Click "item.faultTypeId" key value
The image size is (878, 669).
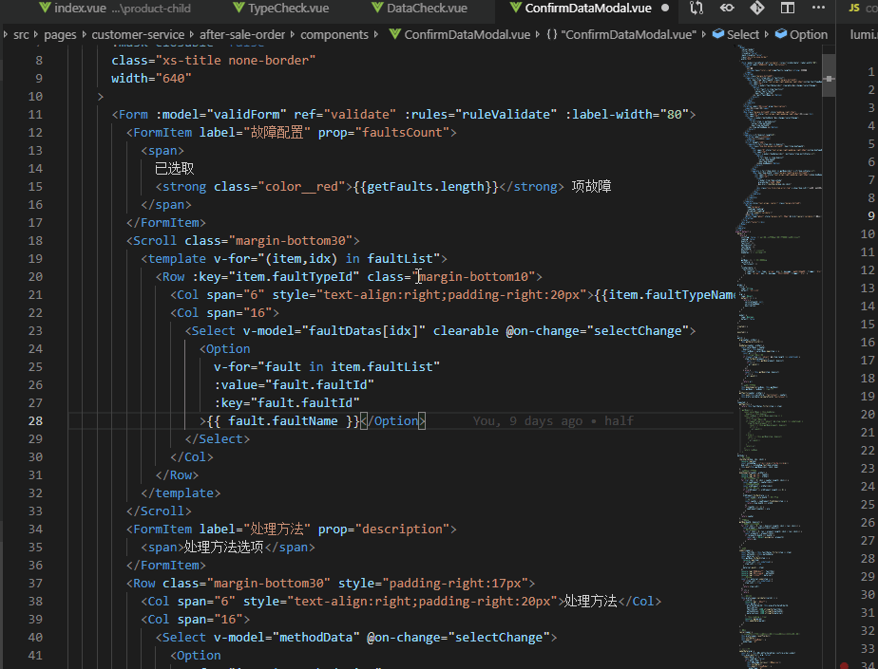(294, 276)
